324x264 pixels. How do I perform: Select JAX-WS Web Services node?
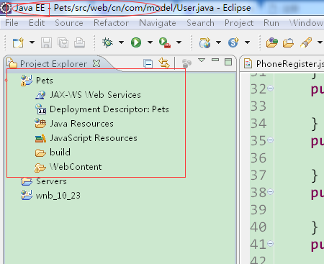click(95, 95)
